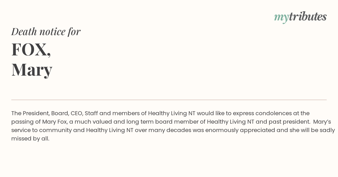Click the horizontal divider line
Image resolution: width=338 pixels, height=177 pixels.
(x=169, y=100)
